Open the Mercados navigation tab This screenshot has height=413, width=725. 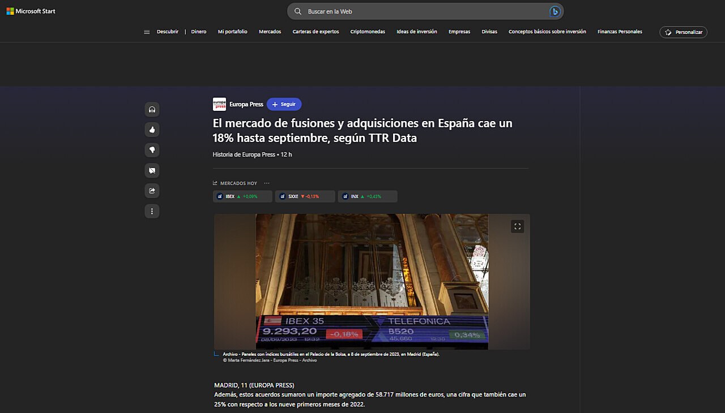click(x=270, y=32)
